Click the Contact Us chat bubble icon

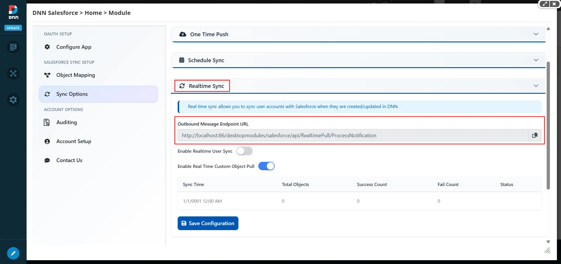(x=47, y=160)
